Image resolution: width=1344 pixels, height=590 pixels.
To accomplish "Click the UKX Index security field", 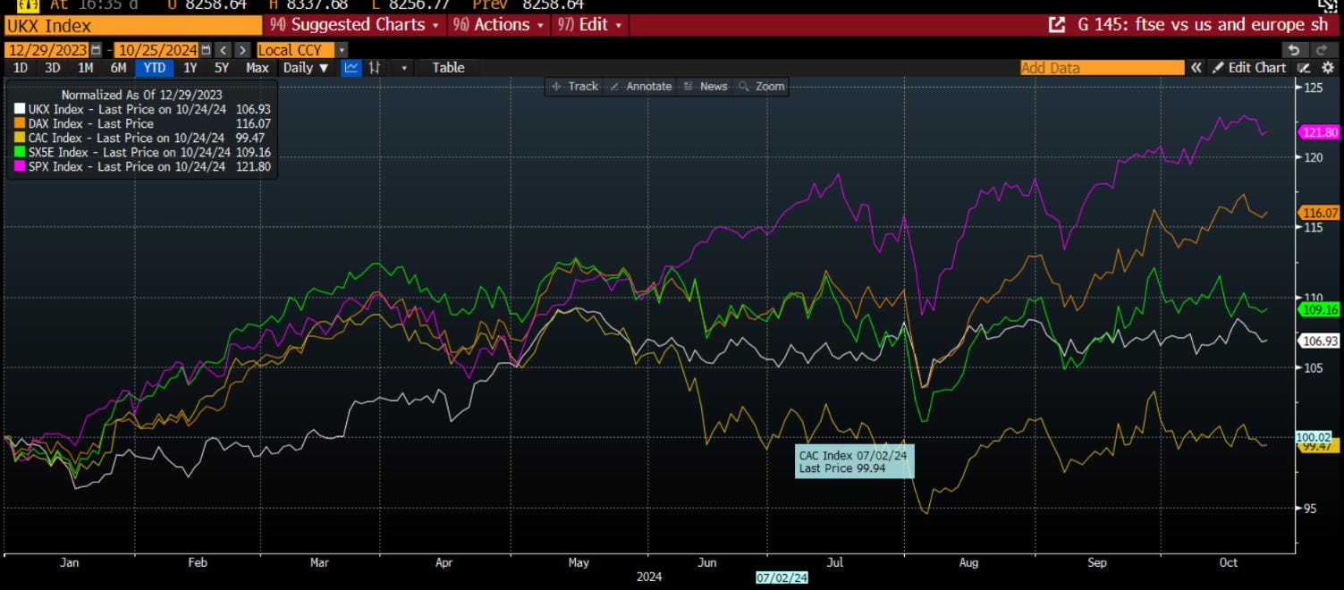I will coord(132,25).
